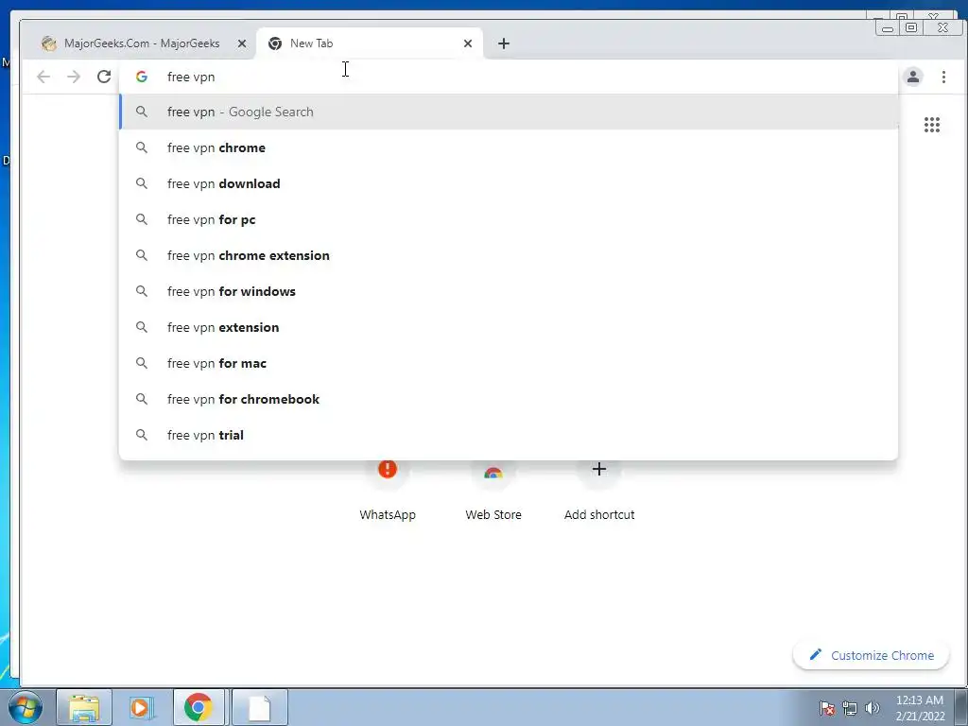Click the search icon beside 'free vpn trial'
This screenshot has height=726, width=968.
click(142, 435)
